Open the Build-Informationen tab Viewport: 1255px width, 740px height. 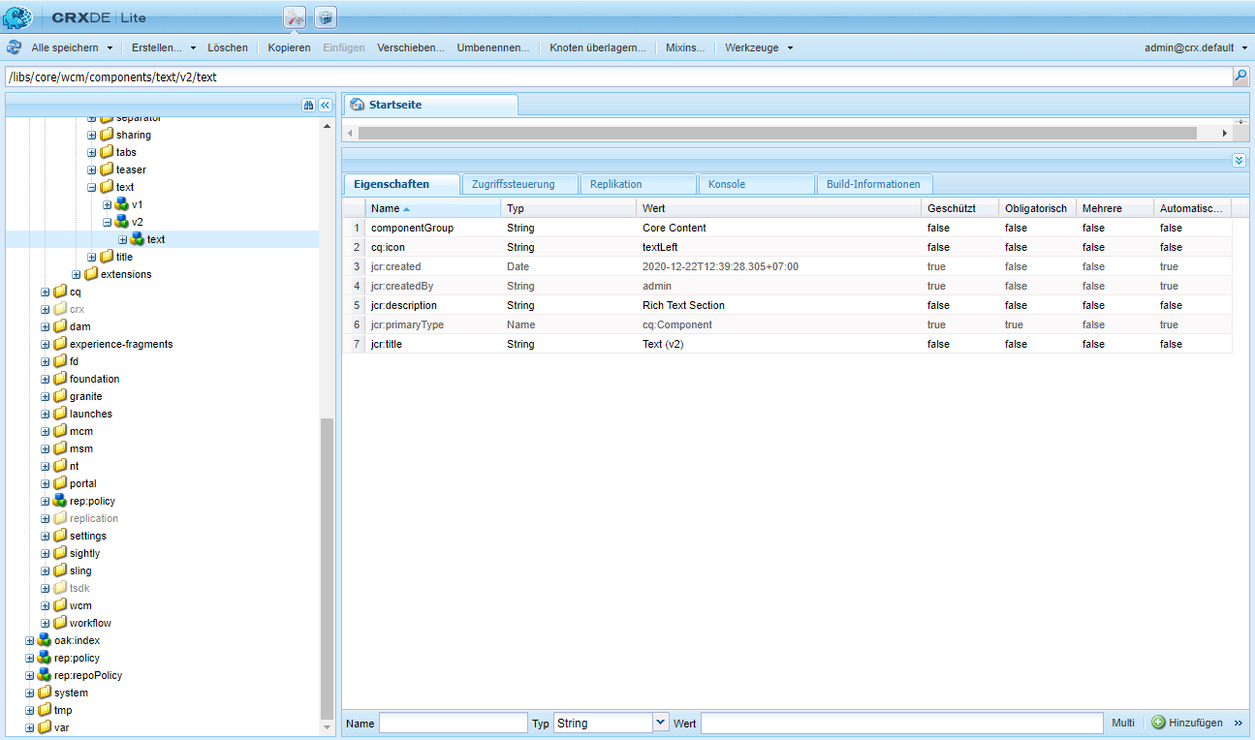click(874, 184)
